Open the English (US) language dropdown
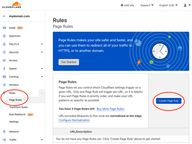 [168, 5]
